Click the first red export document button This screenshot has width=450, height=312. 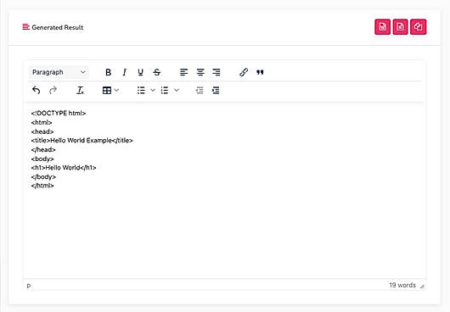pos(382,27)
